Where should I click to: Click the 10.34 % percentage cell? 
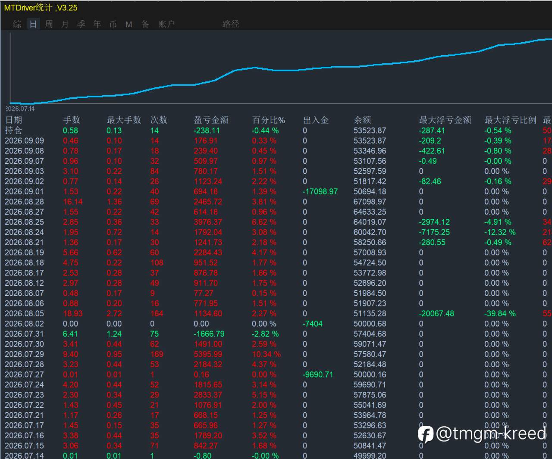[x=267, y=354]
